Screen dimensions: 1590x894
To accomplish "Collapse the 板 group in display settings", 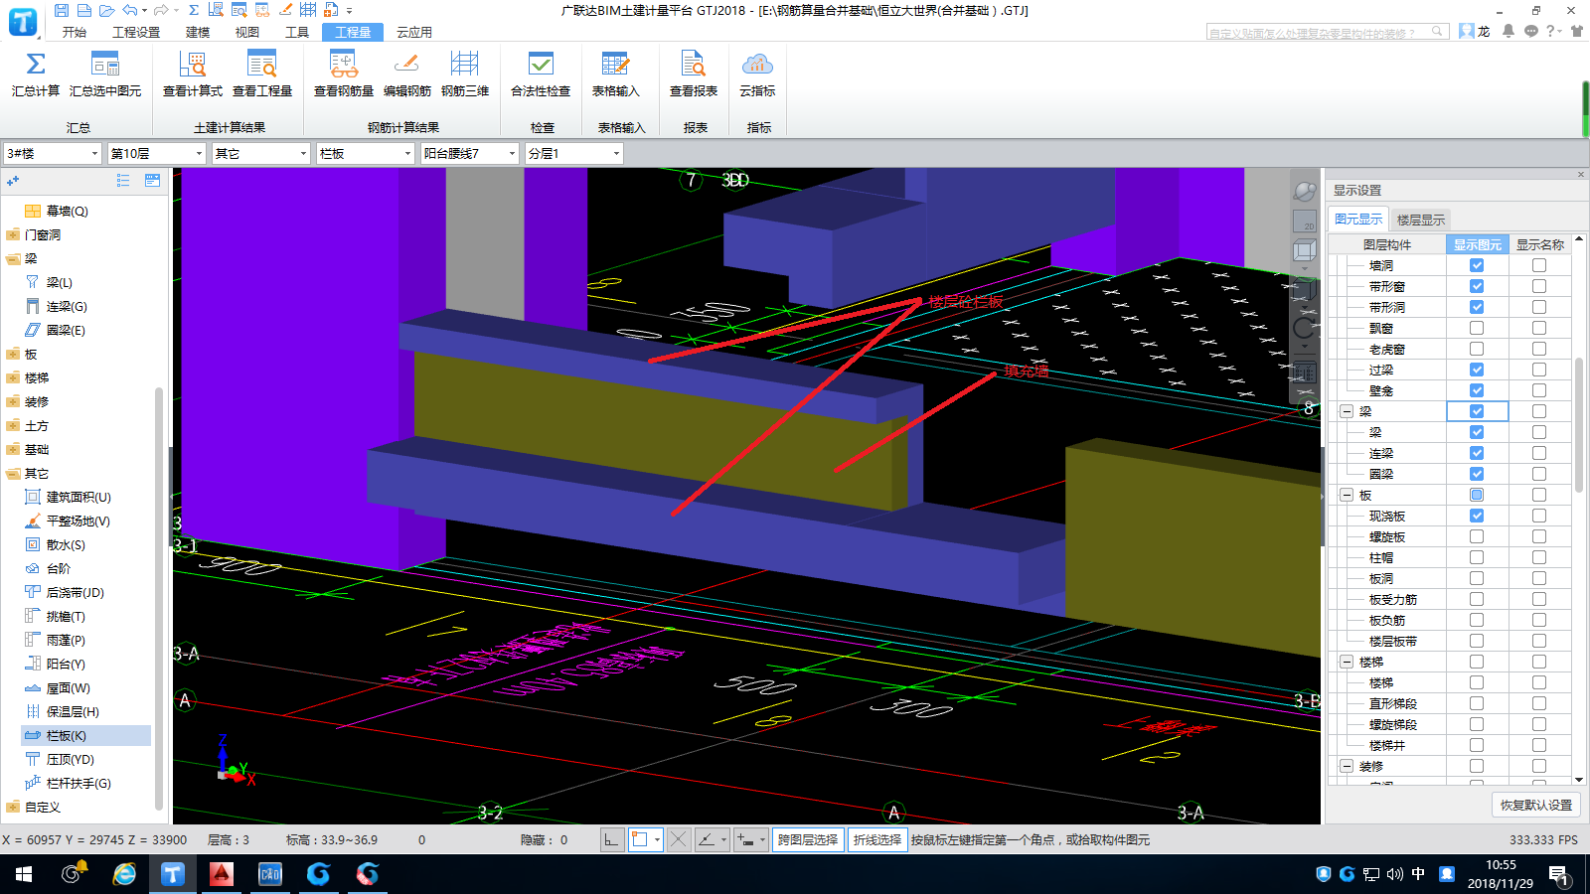I will (1347, 495).
